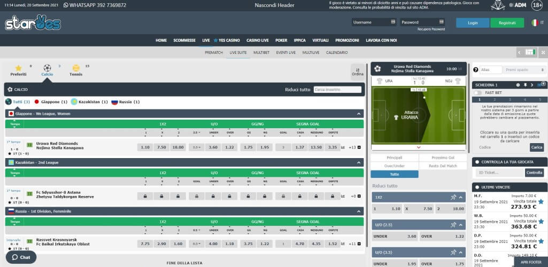Click the help question mark beside Alias
Viewport: 548px width, 267px height.
point(475,70)
